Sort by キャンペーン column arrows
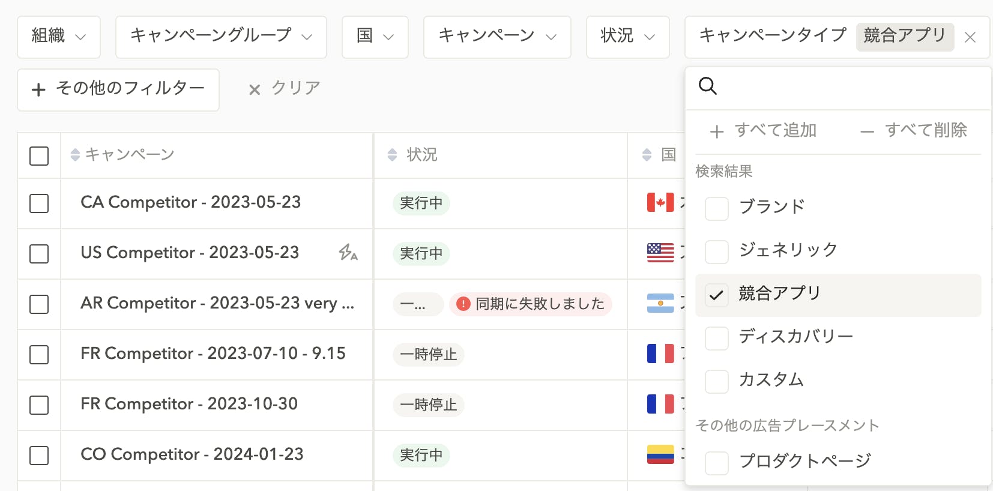Image resolution: width=993 pixels, height=491 pixels. tap(75, 155)
